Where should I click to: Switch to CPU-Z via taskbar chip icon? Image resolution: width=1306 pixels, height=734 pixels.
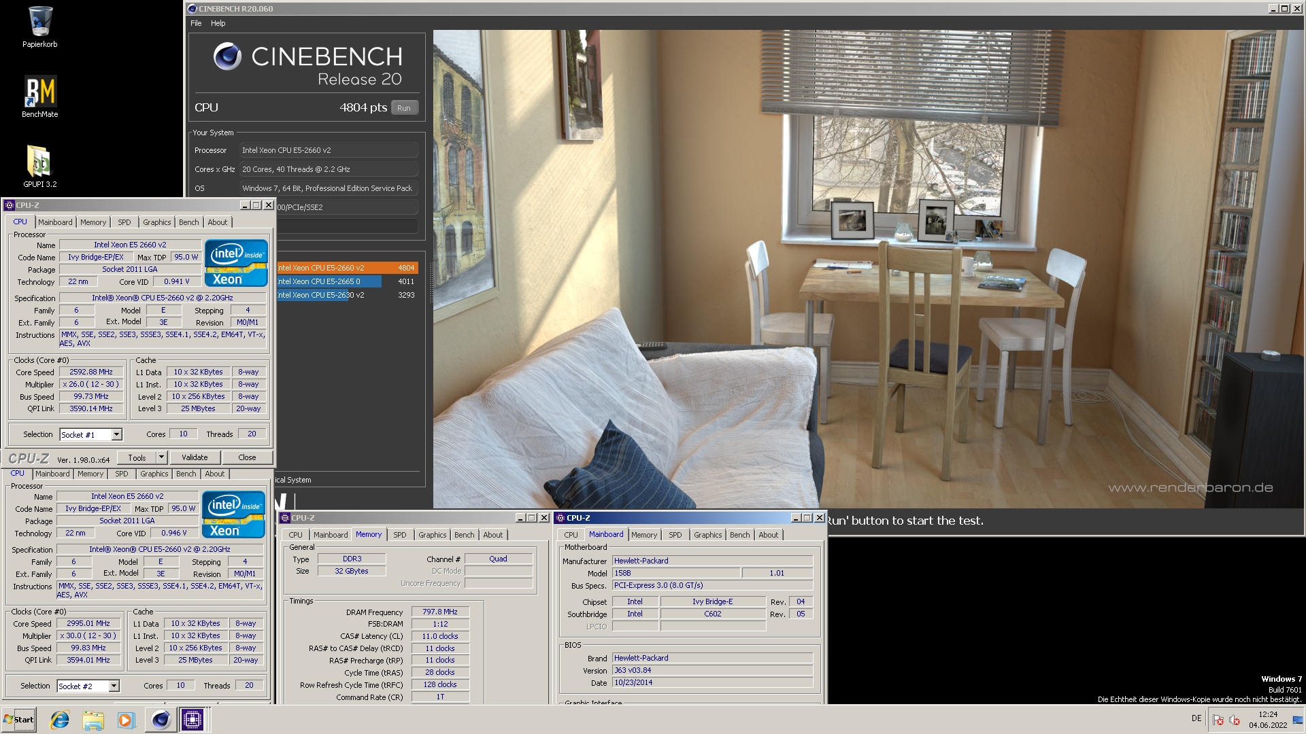(x=192, y=720)
